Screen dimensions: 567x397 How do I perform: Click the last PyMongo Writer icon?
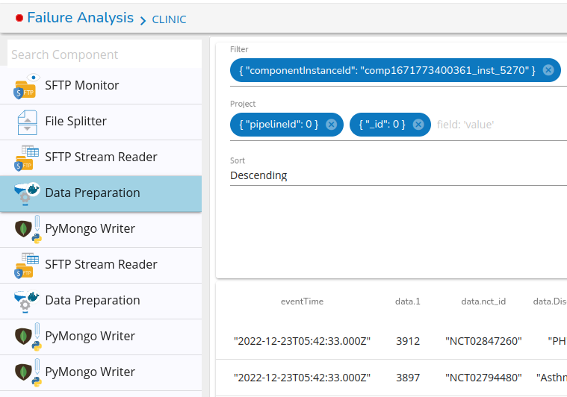click(27, 372)
